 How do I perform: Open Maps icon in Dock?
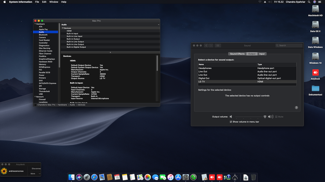[x=140, y=177]
